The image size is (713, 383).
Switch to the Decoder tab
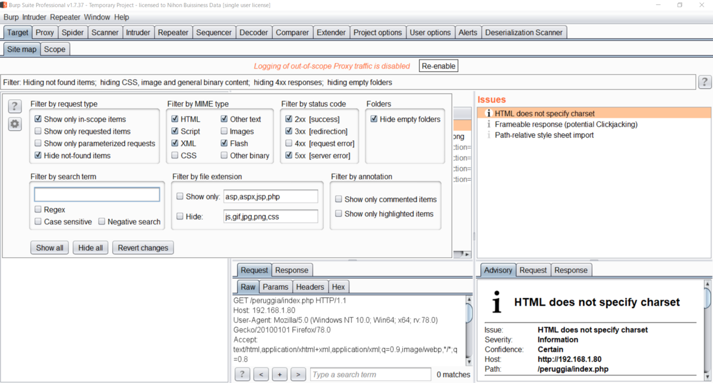pyautogui.click(x=254, y=33)
